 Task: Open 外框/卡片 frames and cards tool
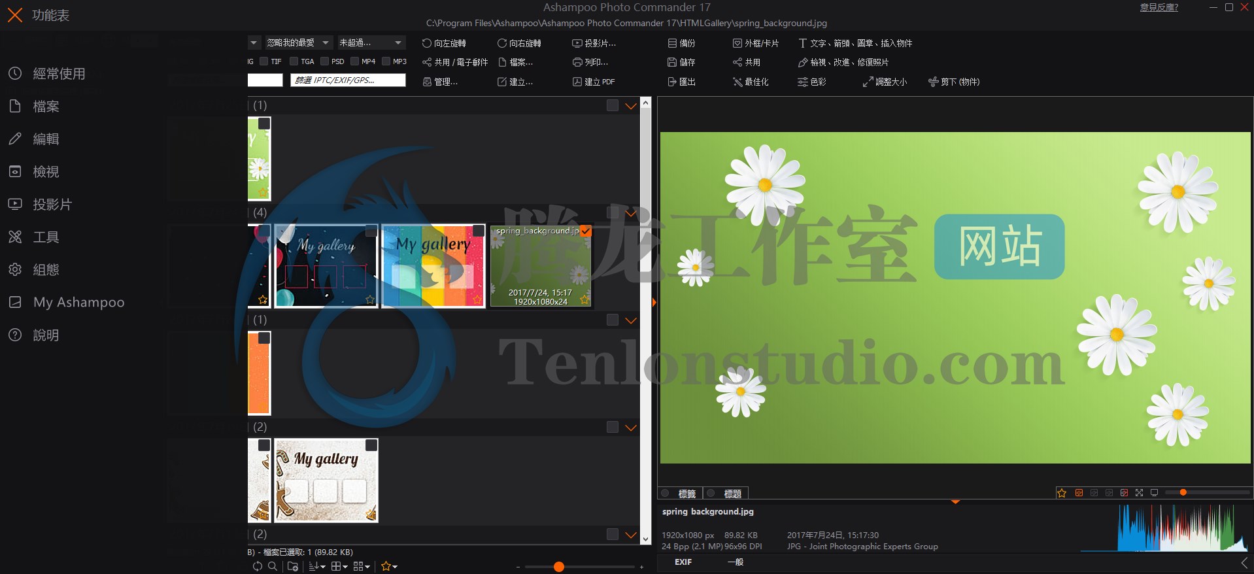[x=756, y=43]
